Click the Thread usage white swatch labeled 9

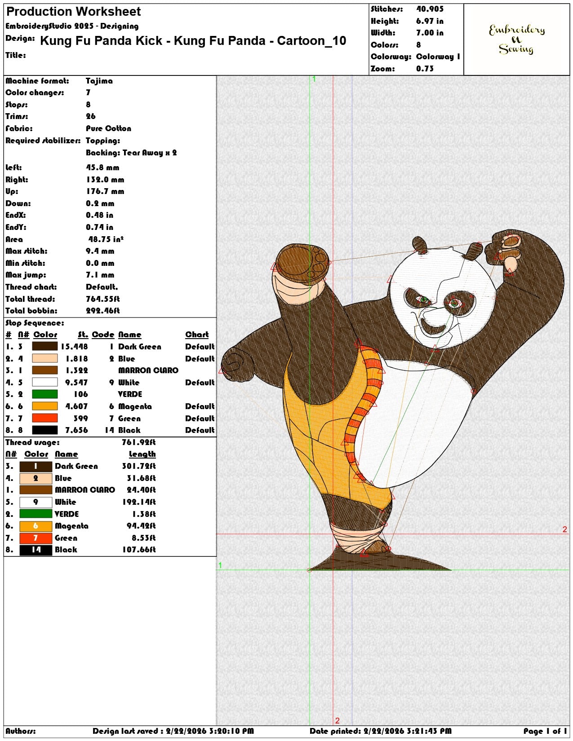click(36, 502)
